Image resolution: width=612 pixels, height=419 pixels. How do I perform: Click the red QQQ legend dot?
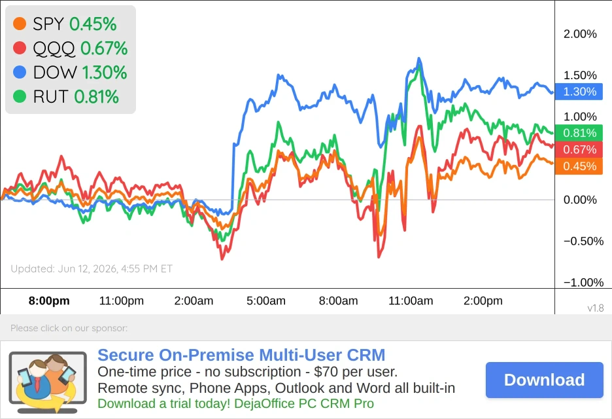coord(20,48)
